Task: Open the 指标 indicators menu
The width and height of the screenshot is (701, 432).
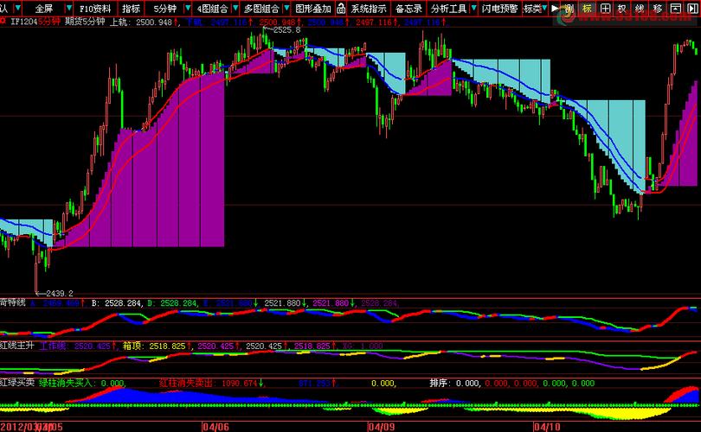Action: tap(131, 9)
